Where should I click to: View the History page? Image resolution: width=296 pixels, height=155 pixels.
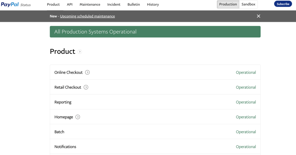click(x=153, y=5)
